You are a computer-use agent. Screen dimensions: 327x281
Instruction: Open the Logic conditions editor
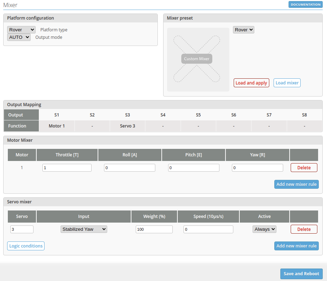click(26, 246)
